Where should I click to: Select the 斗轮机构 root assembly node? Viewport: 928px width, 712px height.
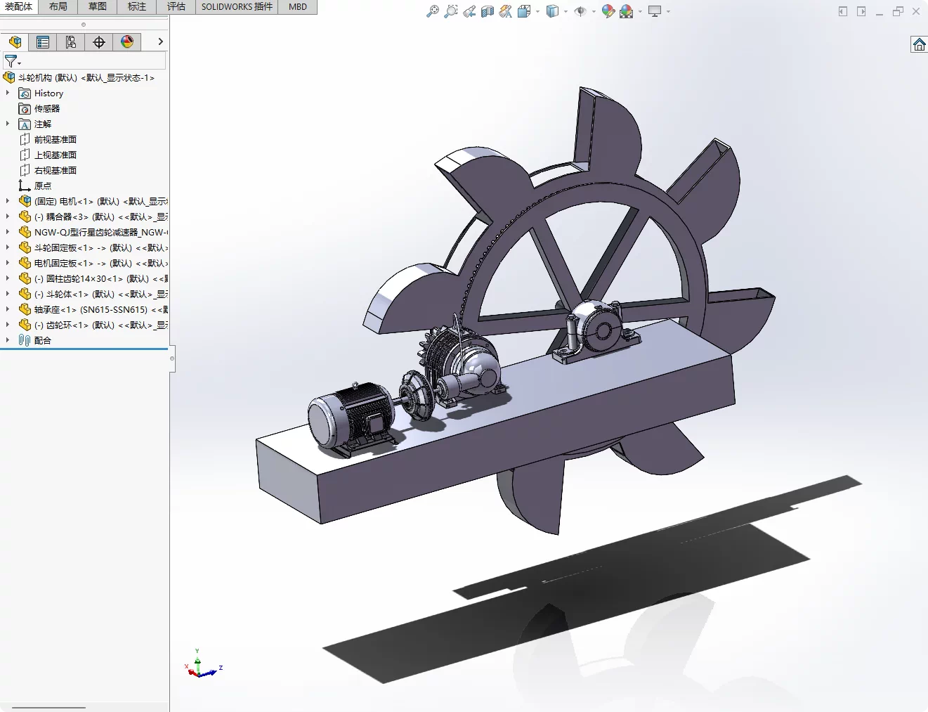coord(79,78)
